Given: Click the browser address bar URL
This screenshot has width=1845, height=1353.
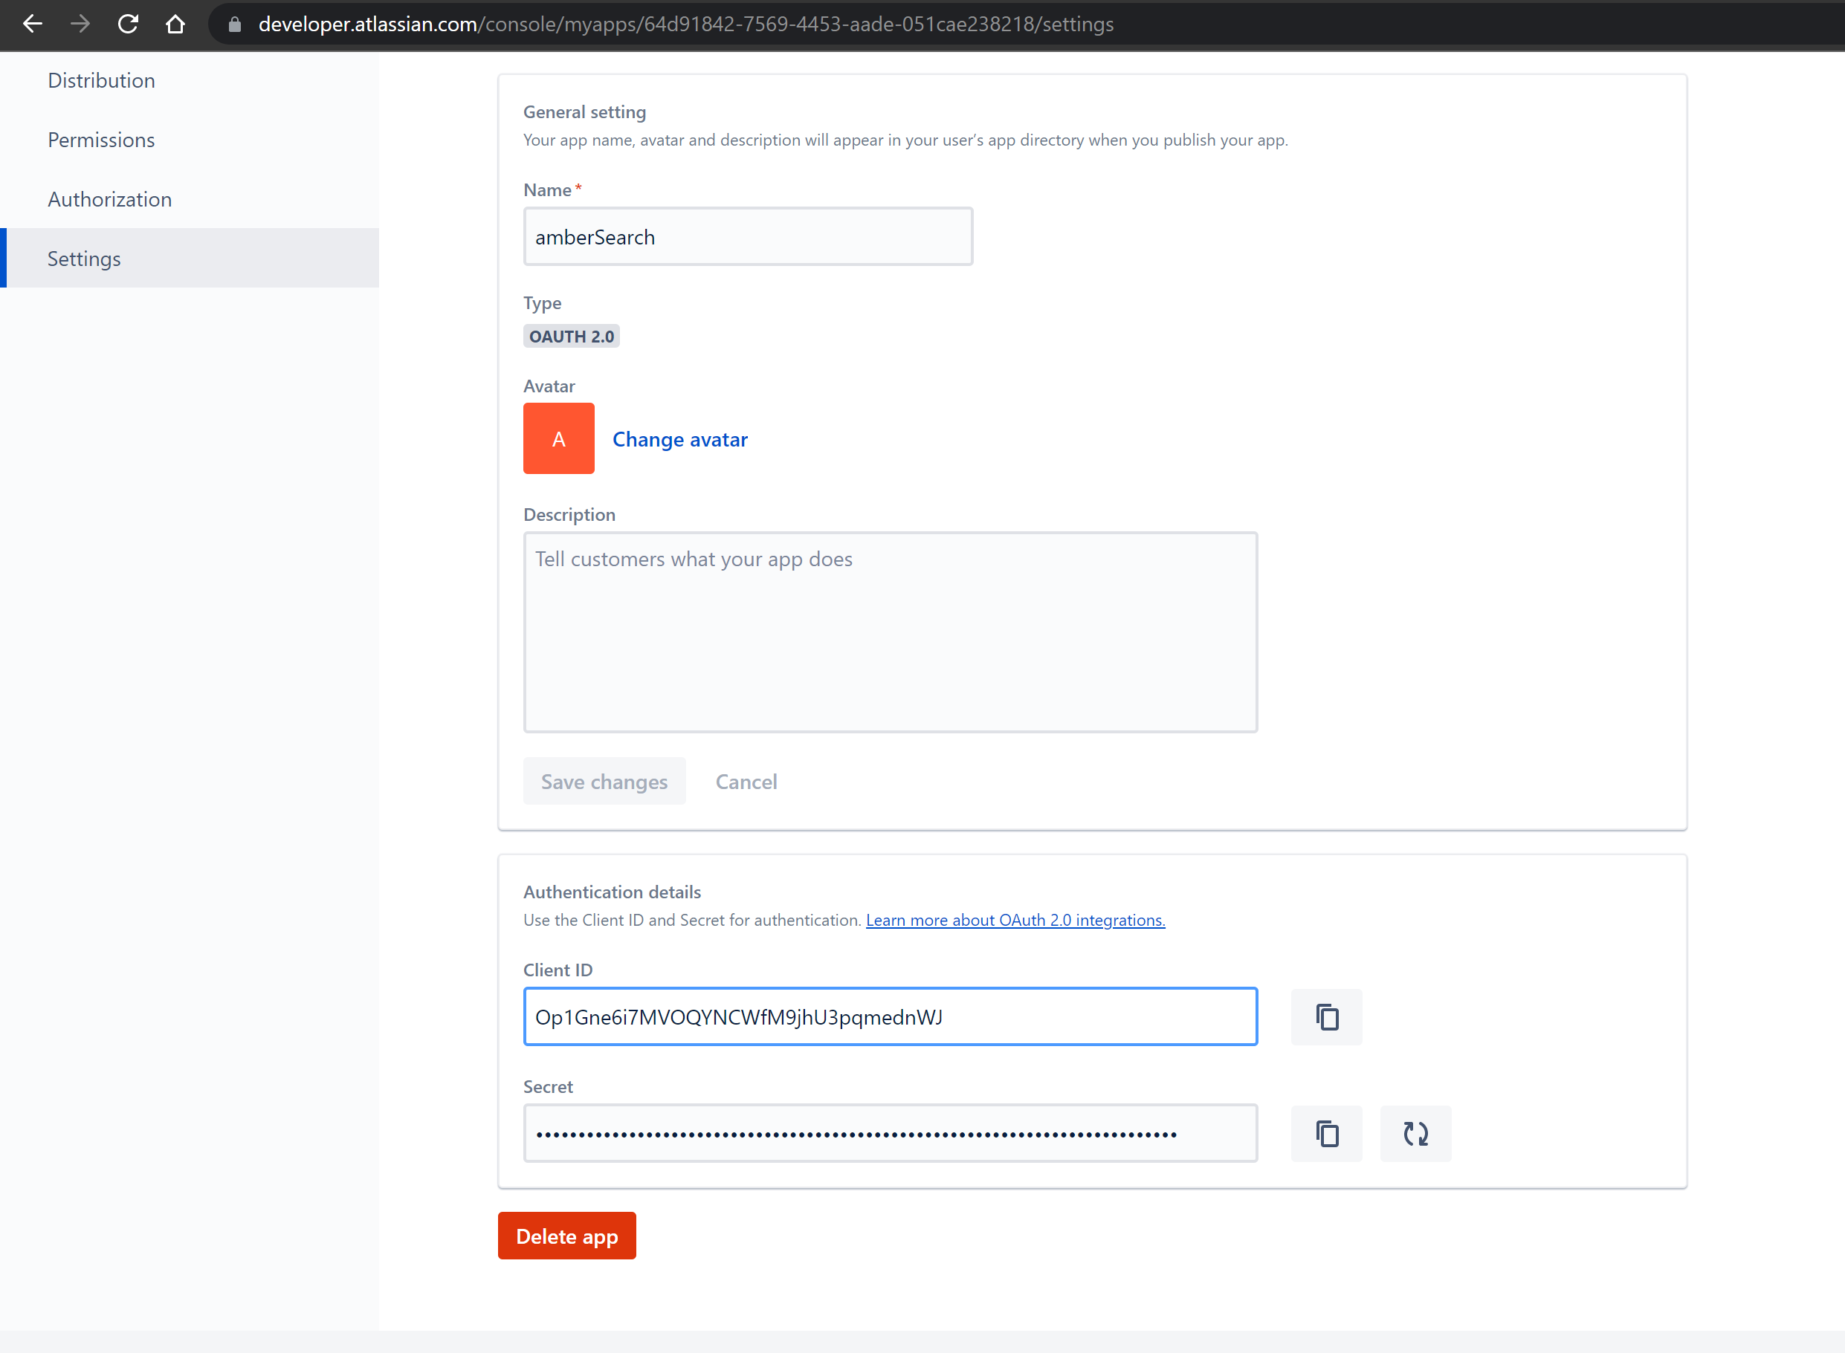Looking at the screenshot, I should [x=685, y=25].
